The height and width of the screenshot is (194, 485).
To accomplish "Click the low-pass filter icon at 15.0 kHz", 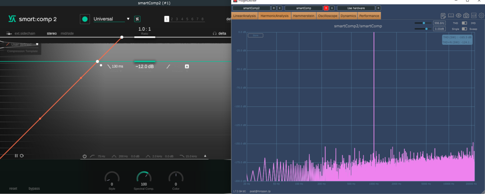I will tap(181, 156).
